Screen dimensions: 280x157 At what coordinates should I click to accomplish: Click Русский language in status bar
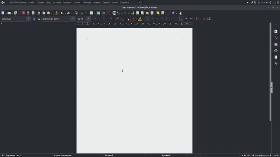pos(166,155)
